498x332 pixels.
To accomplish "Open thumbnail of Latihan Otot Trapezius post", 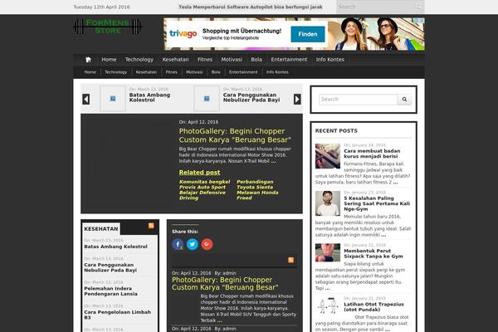I will pyautogui.click(x=328, y=305).
